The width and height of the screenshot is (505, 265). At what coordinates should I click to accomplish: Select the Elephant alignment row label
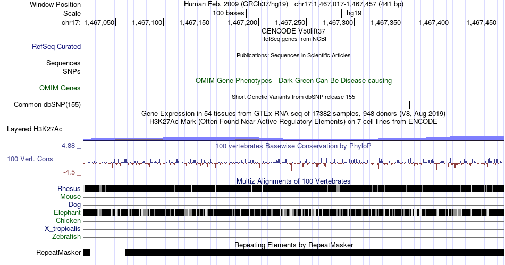(68, 212)
